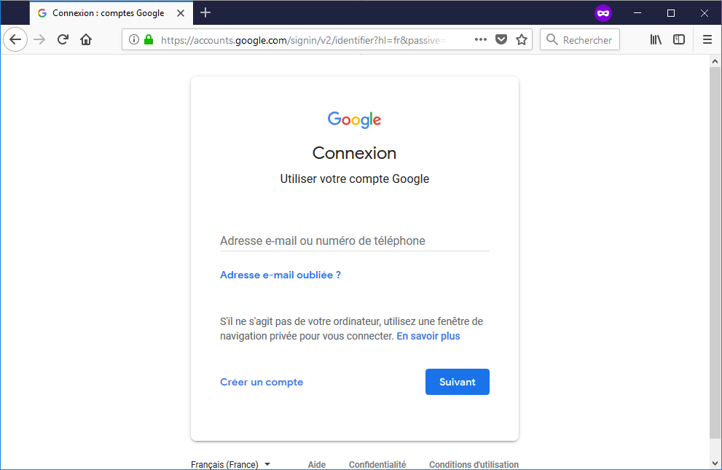Click the Adresse e-mail oubliée ? link
The image size is (722, 470).
pos(280,275)
